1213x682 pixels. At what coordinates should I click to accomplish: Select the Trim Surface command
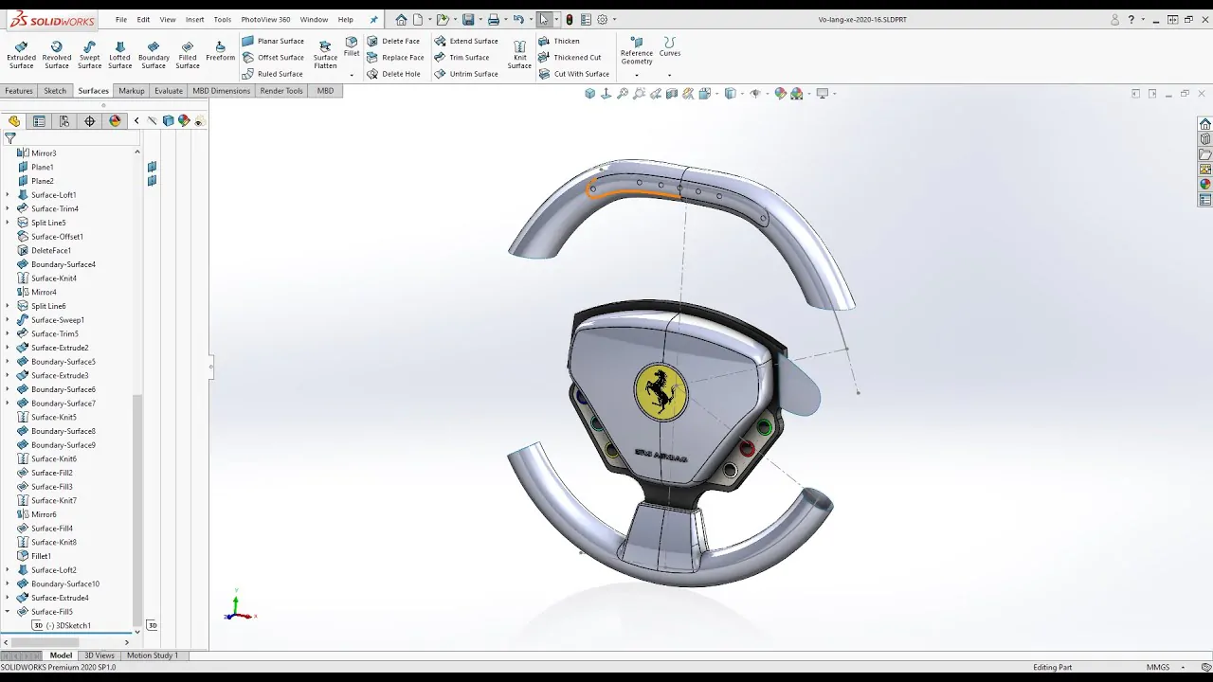462,58
